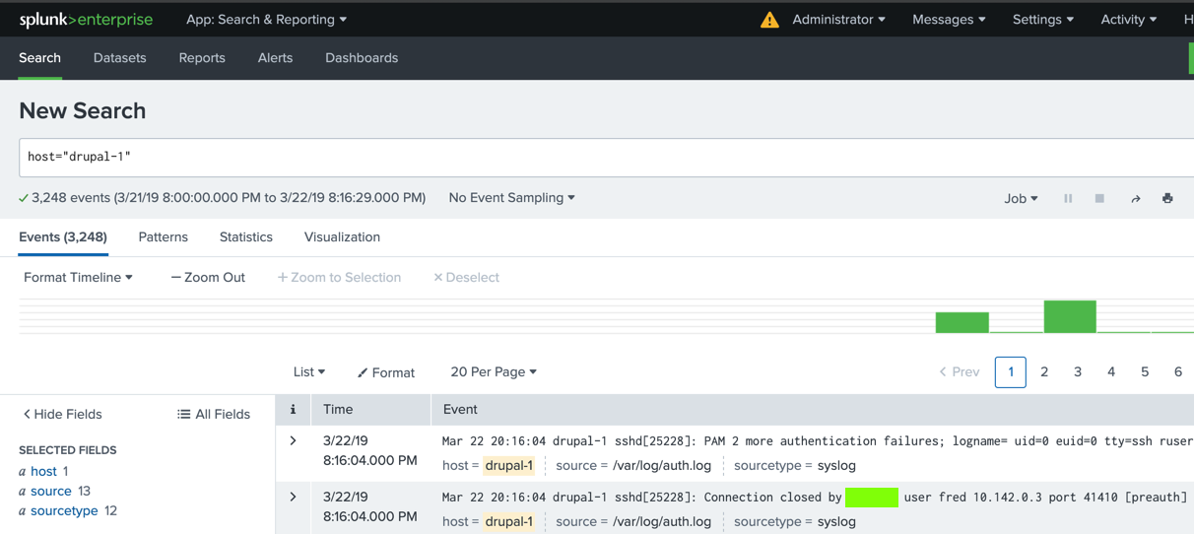Open the Dashboards navigation tab

[362, 58]
